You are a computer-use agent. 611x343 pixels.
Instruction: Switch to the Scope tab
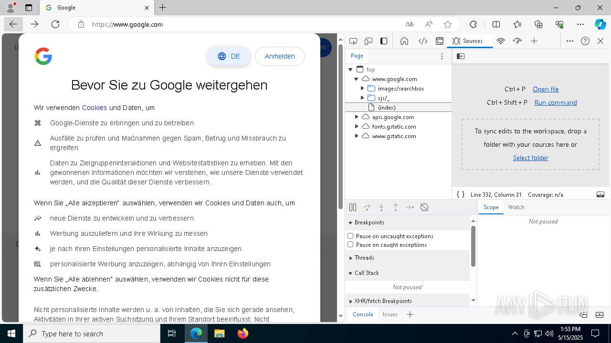click(x=491, y=207)
